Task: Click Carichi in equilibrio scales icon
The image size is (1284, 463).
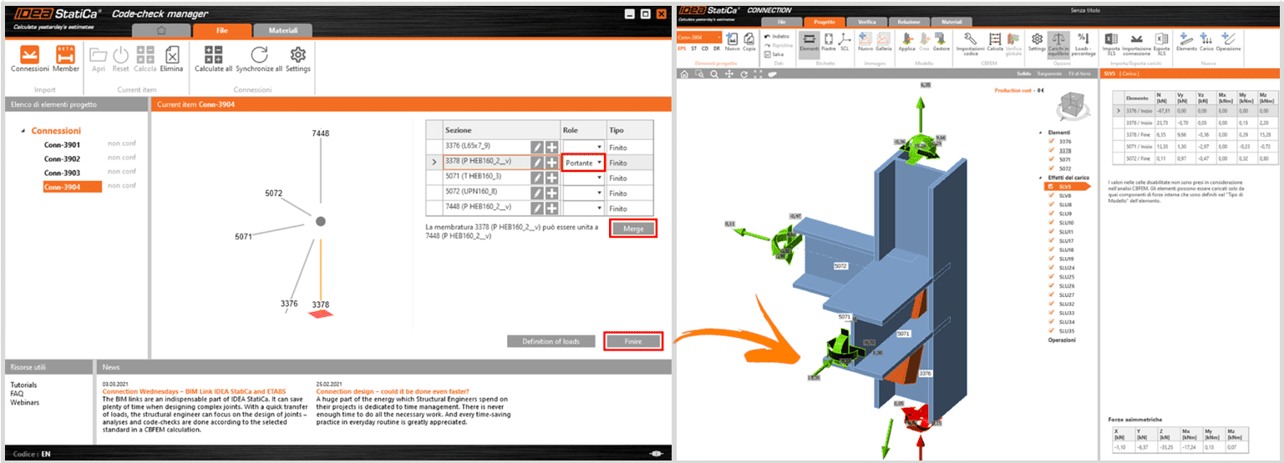Action: click(x=1059, y=38)
